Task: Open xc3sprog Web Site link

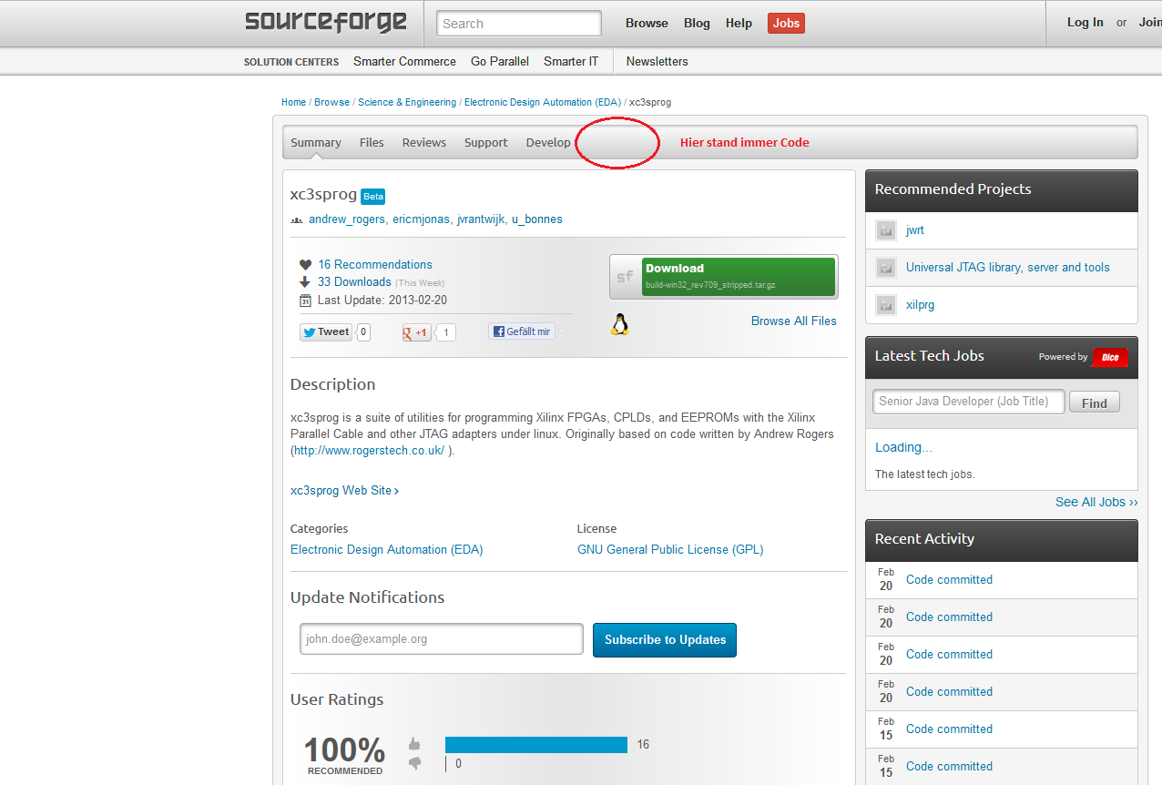Action: point(344,490)
